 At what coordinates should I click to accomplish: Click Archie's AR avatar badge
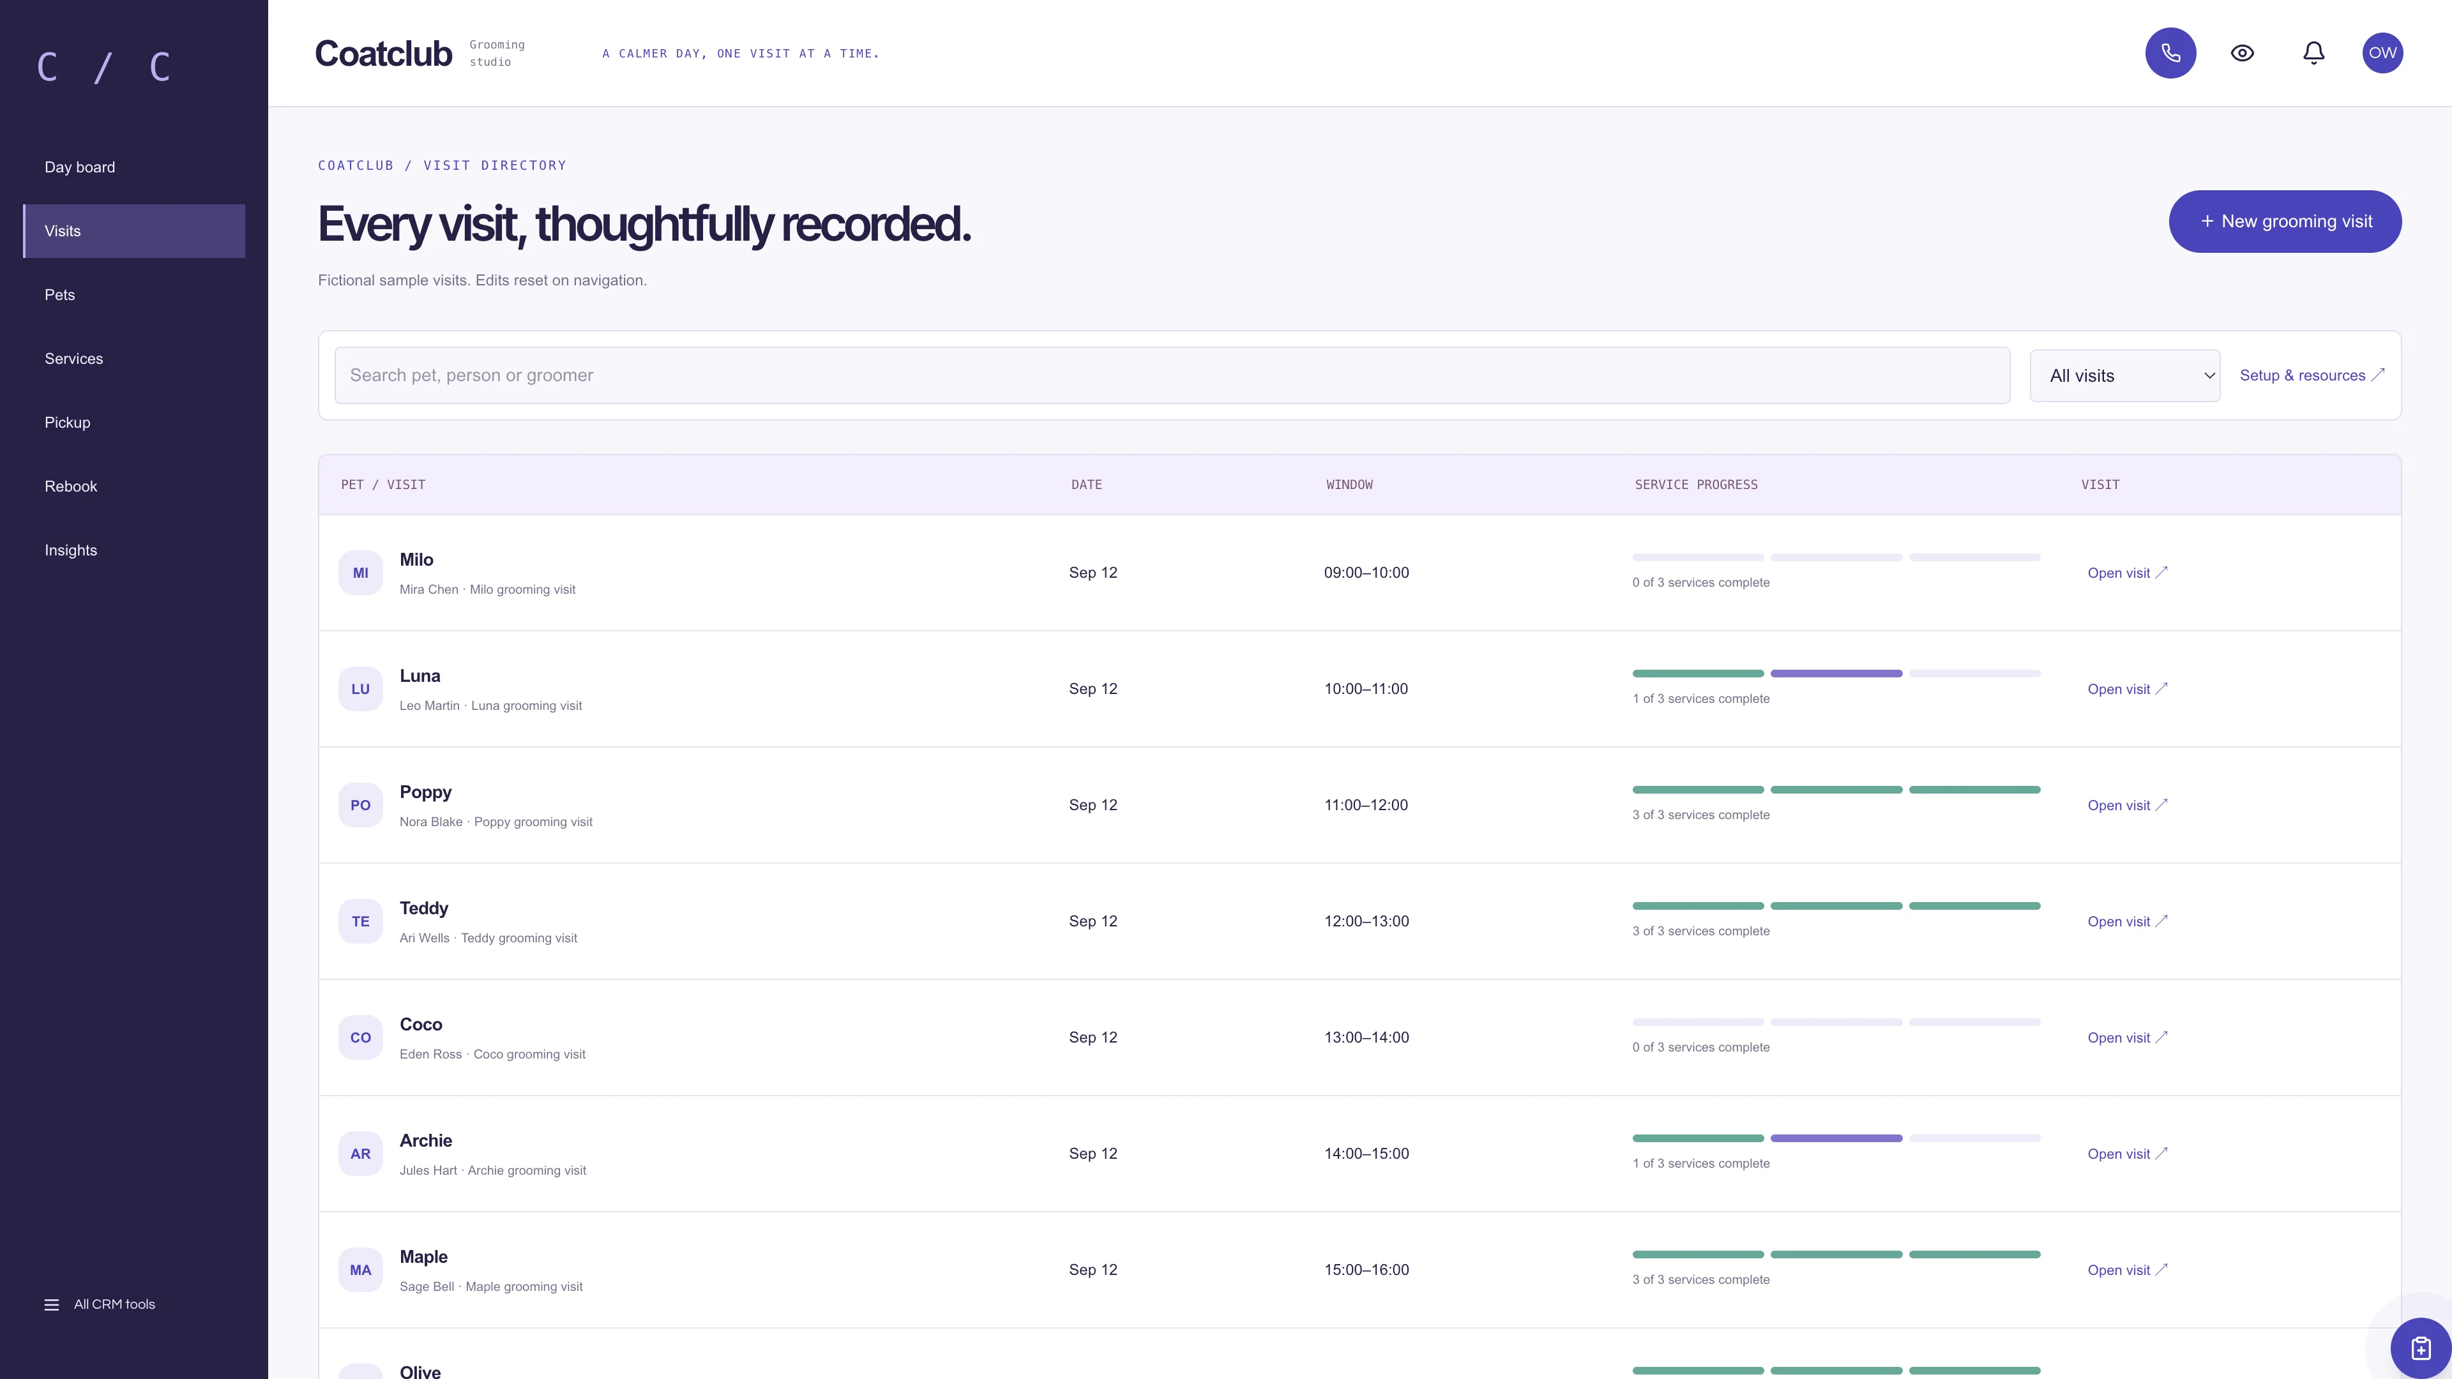tap(361, 1154)
